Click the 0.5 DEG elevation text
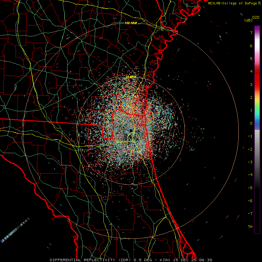The height and width of the screenshot is (262, 262). [143, 260]
